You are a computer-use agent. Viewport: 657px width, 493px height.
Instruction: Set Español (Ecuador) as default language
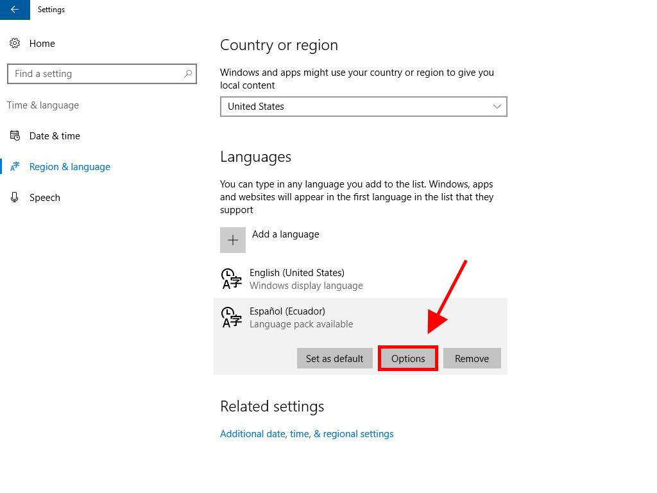click(334, 358)
